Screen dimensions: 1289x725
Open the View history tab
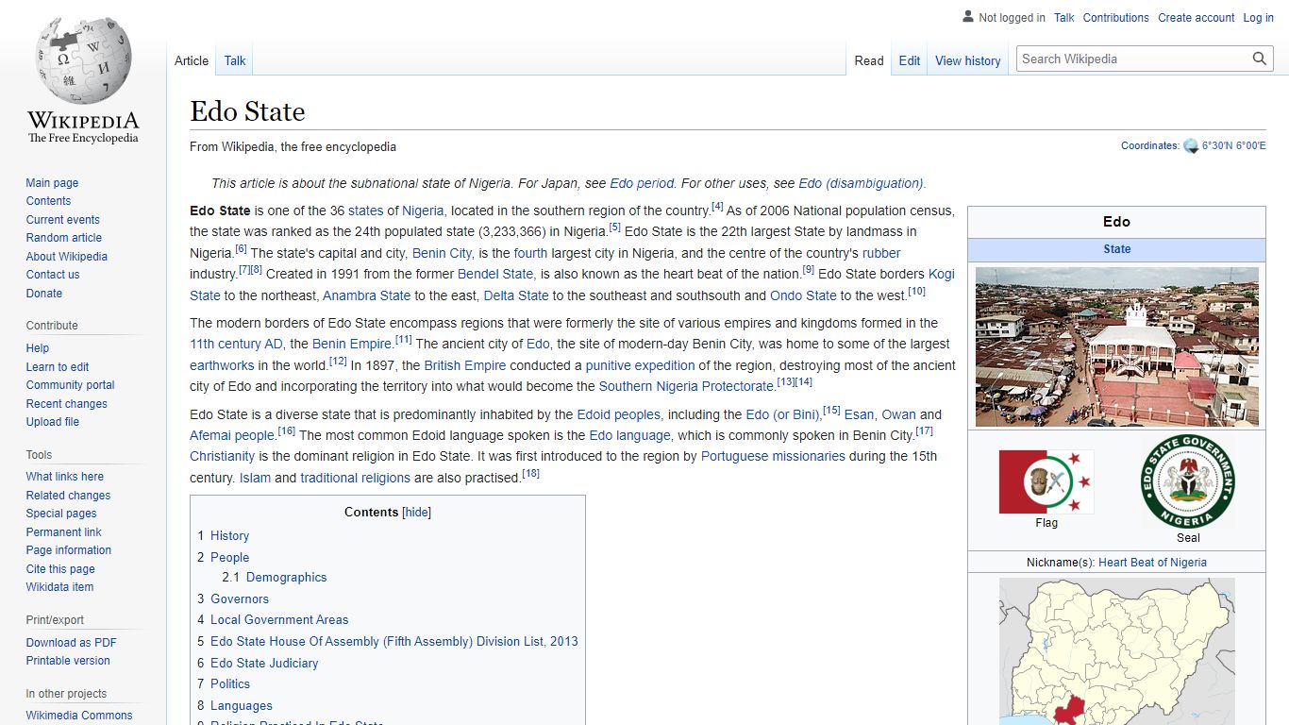point(967,60)
